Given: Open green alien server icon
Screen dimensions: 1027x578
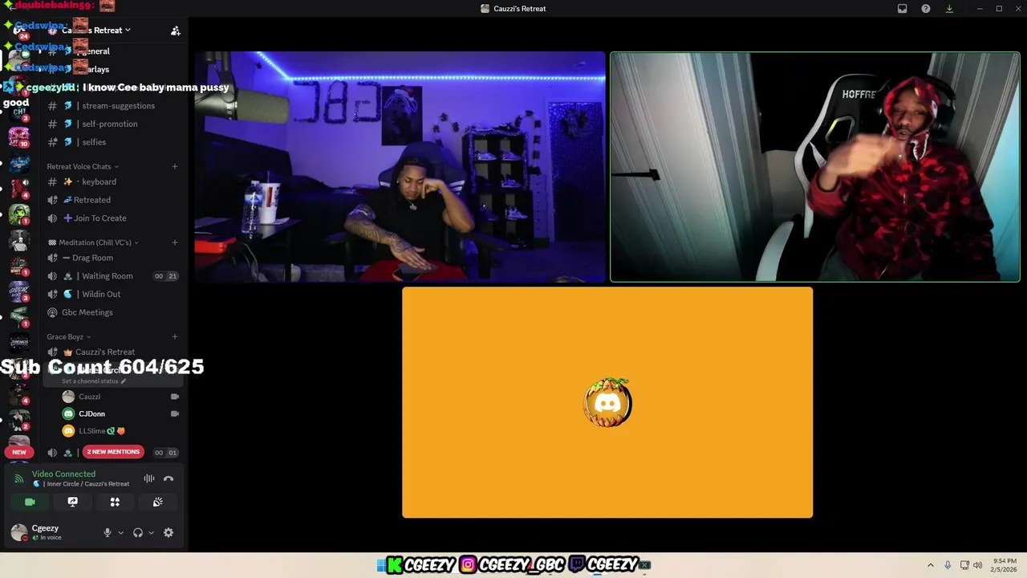Looking at the screenshot, I should (x=19, y=214).
